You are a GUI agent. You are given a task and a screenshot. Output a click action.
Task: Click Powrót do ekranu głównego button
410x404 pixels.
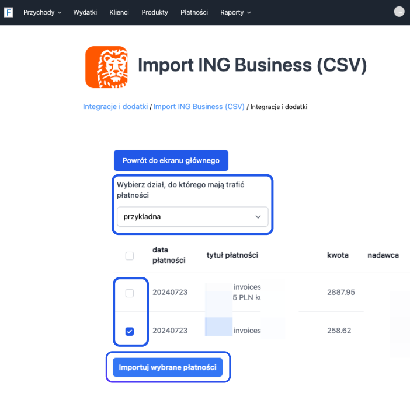171,160
